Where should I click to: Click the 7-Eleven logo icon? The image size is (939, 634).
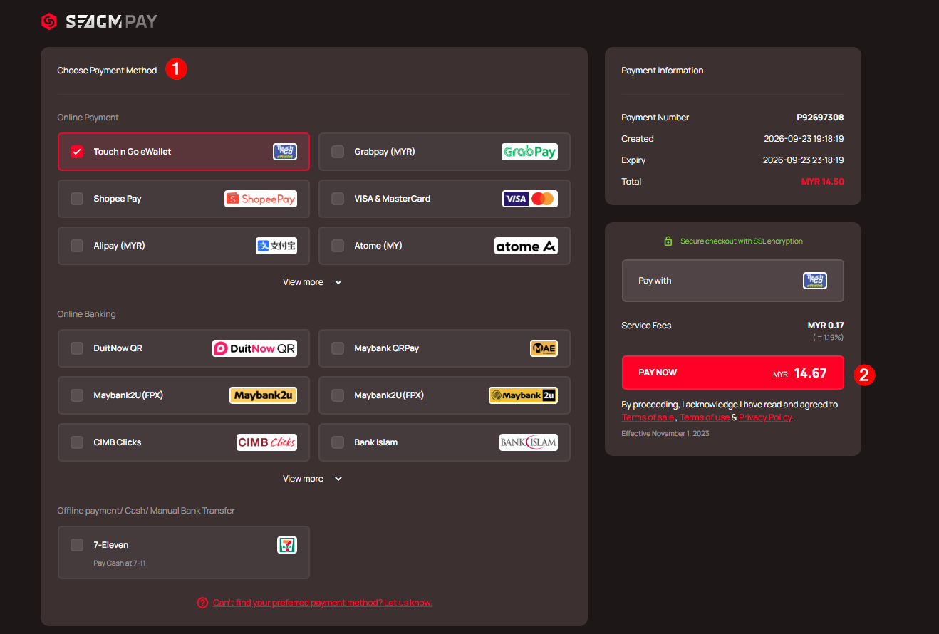point(287,545)
